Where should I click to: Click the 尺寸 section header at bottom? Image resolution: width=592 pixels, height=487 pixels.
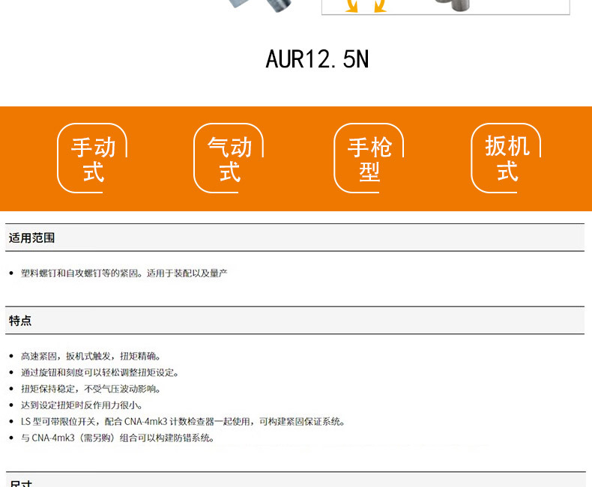[295, 480]
